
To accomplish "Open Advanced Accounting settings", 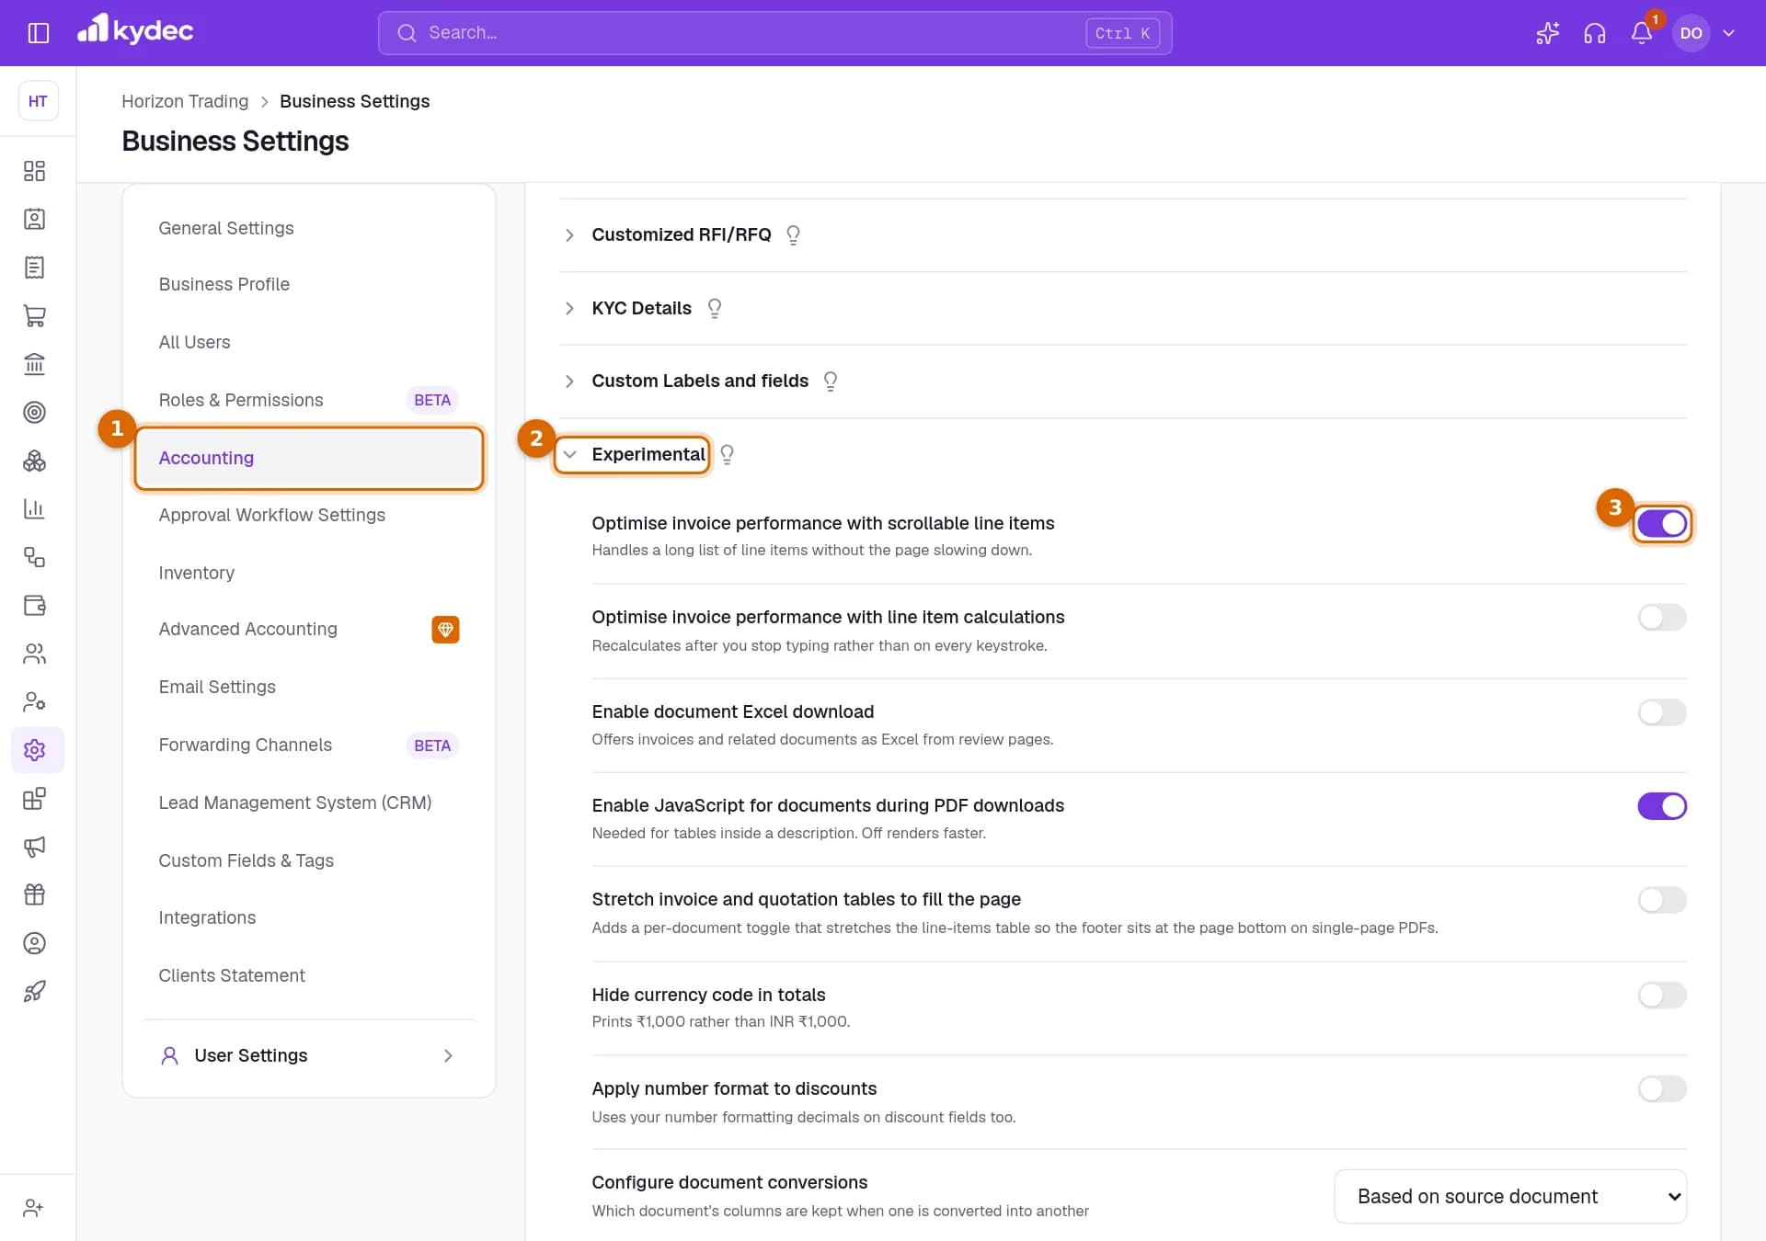I will (x=248, y=629).
